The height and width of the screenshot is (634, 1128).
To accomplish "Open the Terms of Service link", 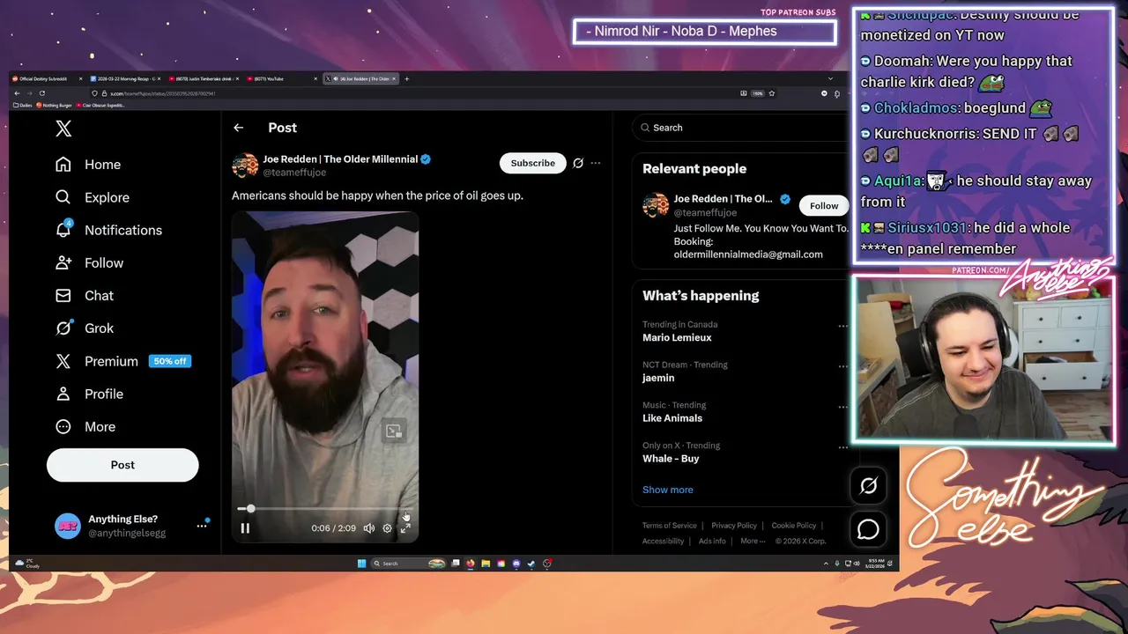I will click(x=669, y=526).
